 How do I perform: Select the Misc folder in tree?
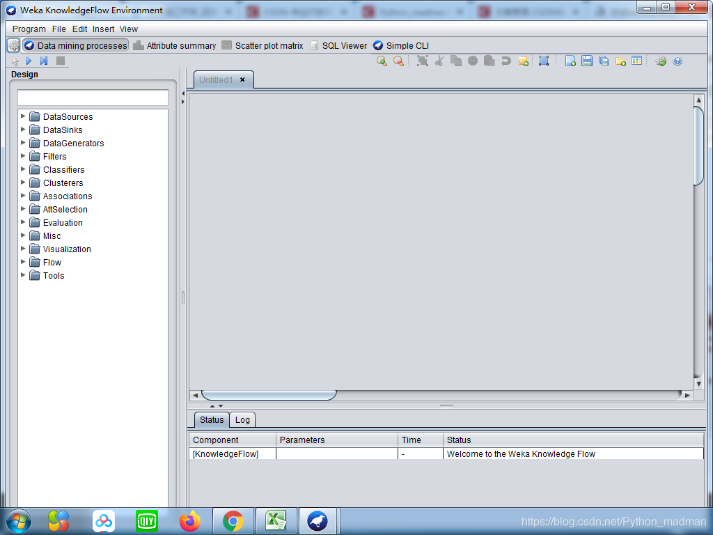[45, 235]
